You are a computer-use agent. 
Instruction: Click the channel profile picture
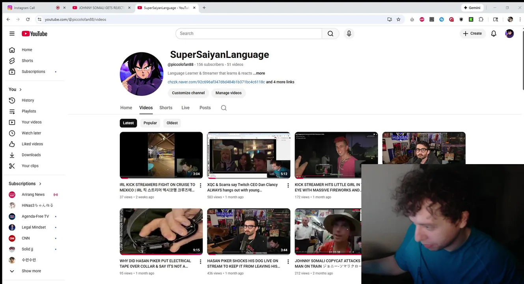point(142,74)
